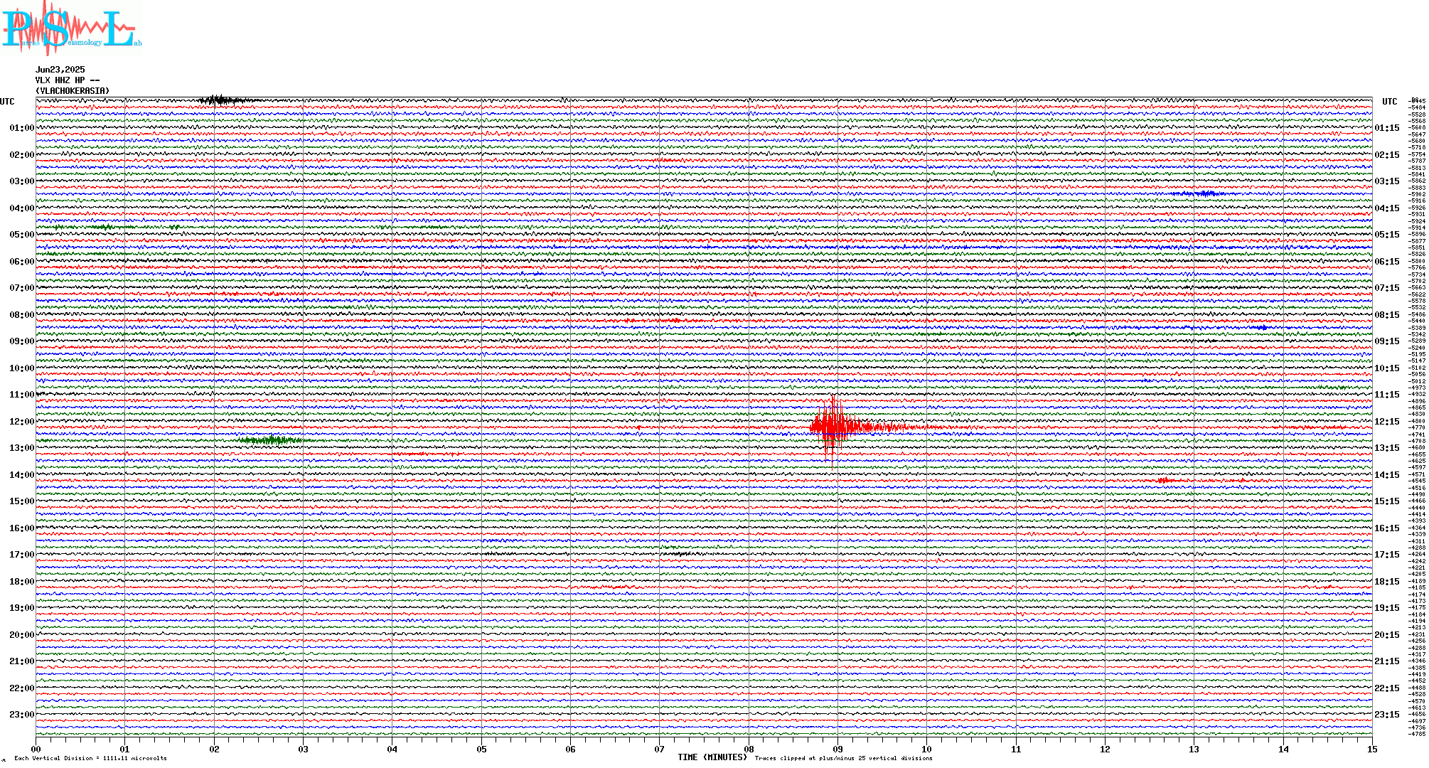Click the 21:15 time label on the right
The height and width of the screenshot is (768, 1429).
pos(1387,661)
